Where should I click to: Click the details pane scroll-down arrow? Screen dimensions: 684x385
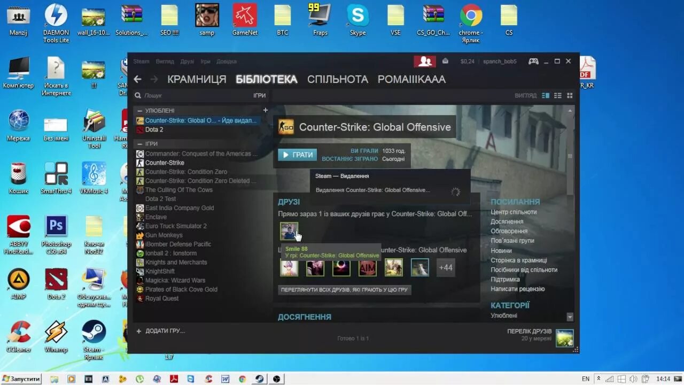pyautogui.click(x=570, y=317)
